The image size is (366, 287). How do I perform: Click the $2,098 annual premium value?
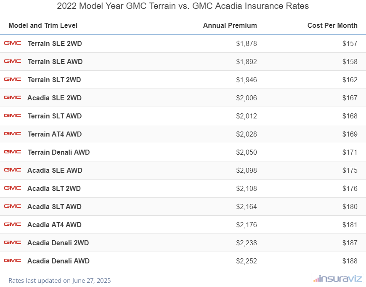[x=247, y=170]
